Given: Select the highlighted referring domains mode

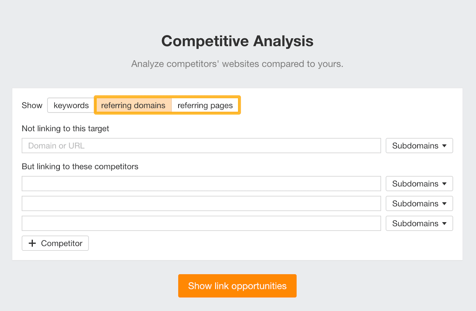Looking at the screenshot, I should [133, 105].
